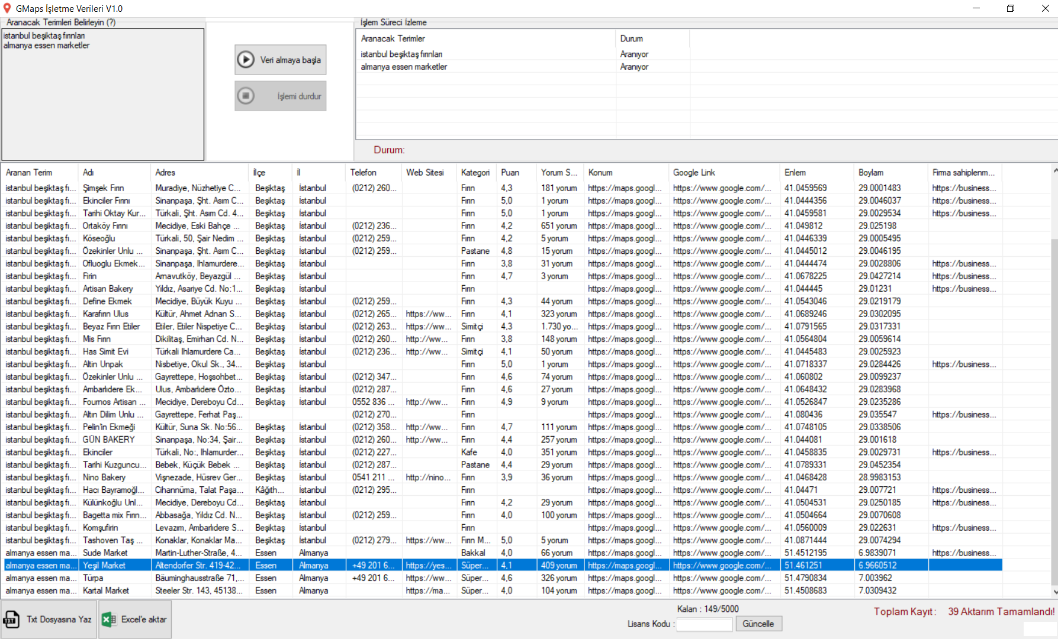
Task: Click the Txt file icon at bottom
Action: pyautogui.click(x=11, y=619)
